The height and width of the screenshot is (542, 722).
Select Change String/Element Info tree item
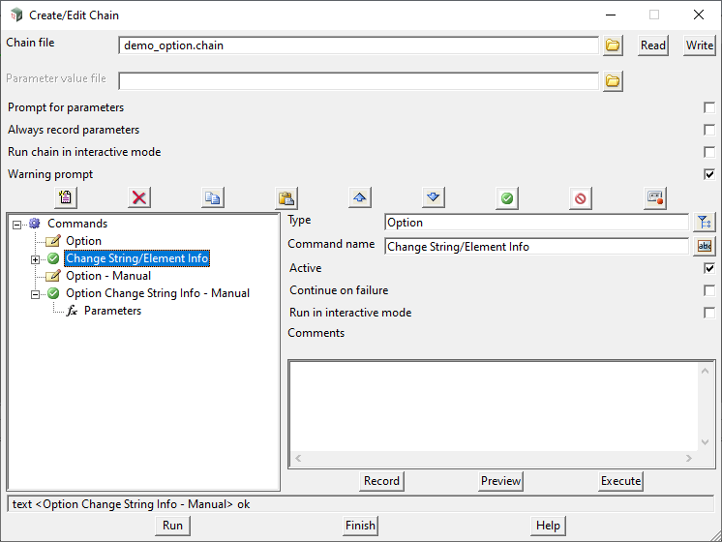136,258
